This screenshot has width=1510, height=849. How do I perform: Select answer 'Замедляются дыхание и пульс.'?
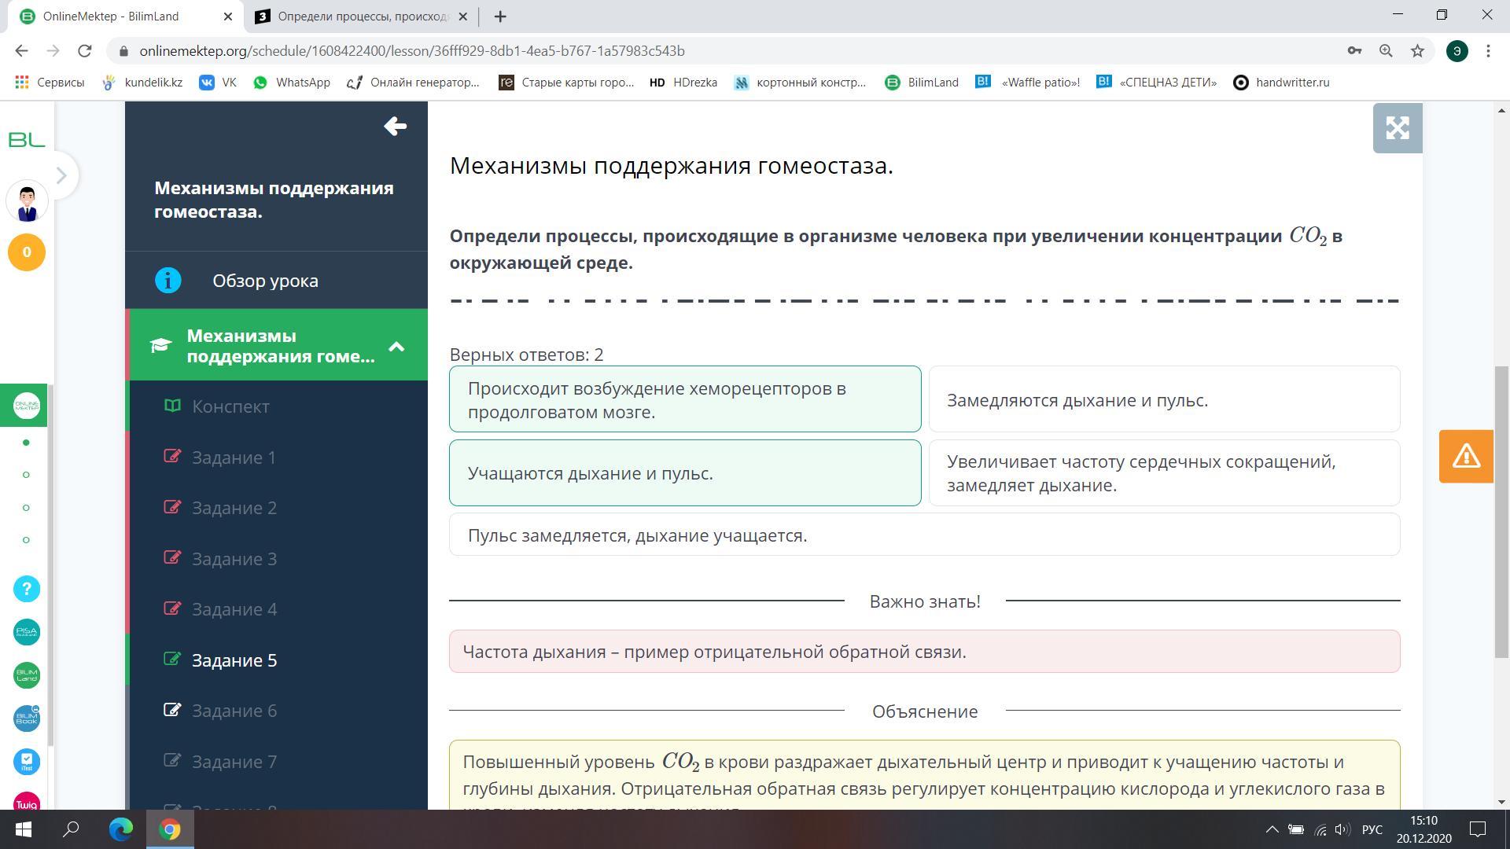1164,399
